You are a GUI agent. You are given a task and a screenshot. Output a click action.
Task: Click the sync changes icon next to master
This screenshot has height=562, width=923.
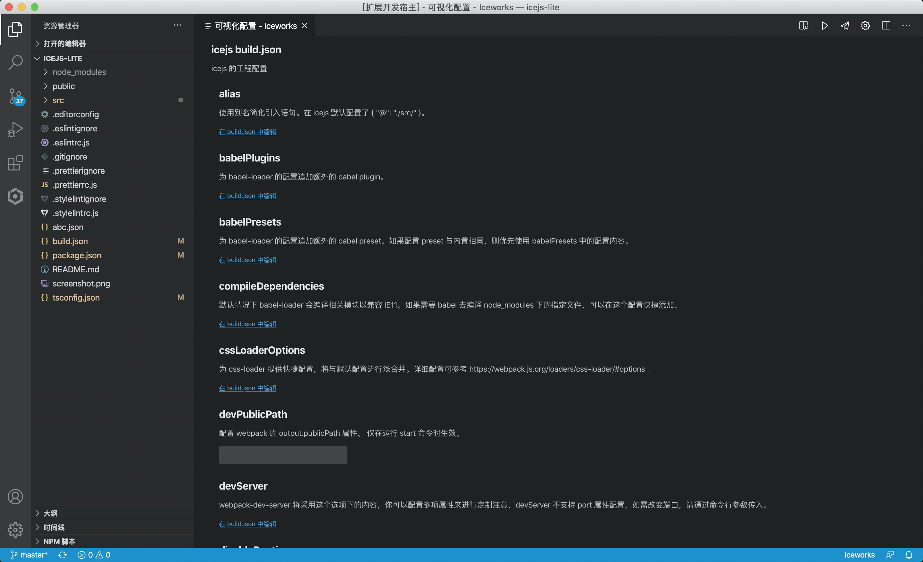(x=62, y=555)
